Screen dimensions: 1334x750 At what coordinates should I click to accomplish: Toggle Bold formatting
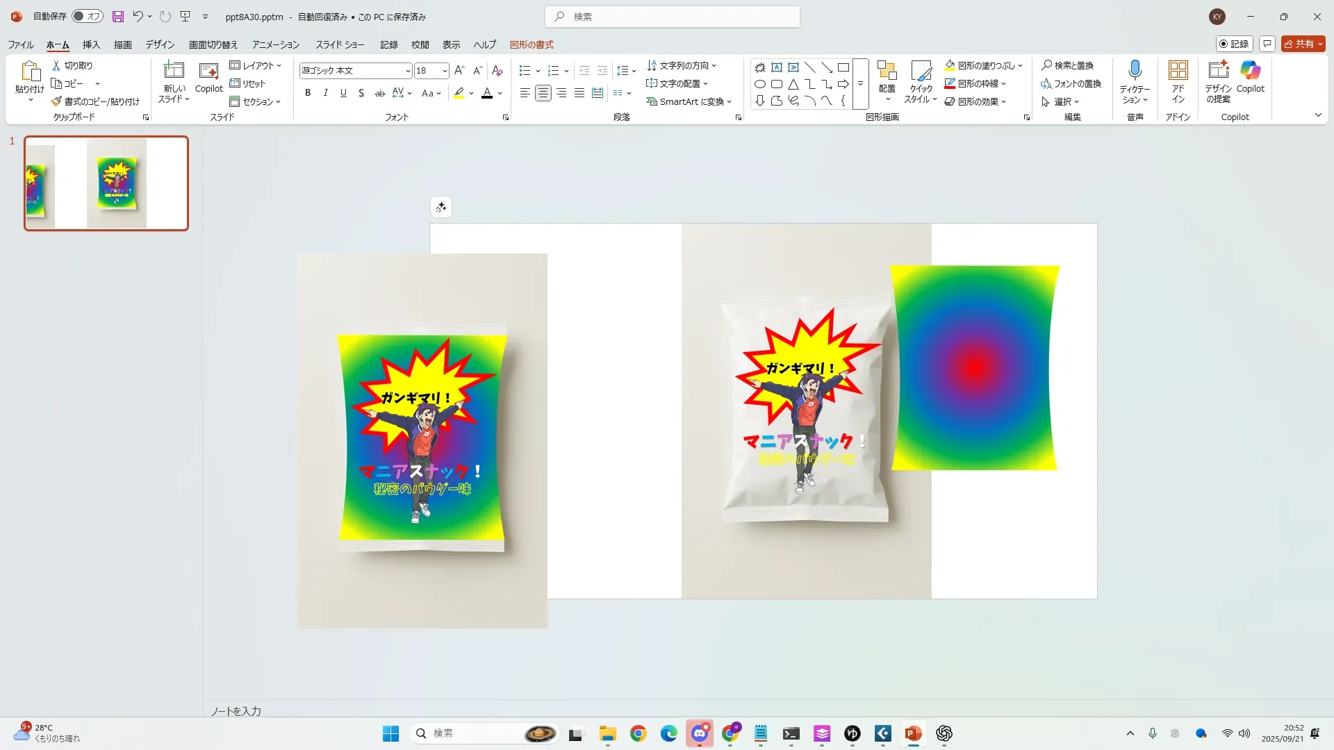[x=308, y=93]
